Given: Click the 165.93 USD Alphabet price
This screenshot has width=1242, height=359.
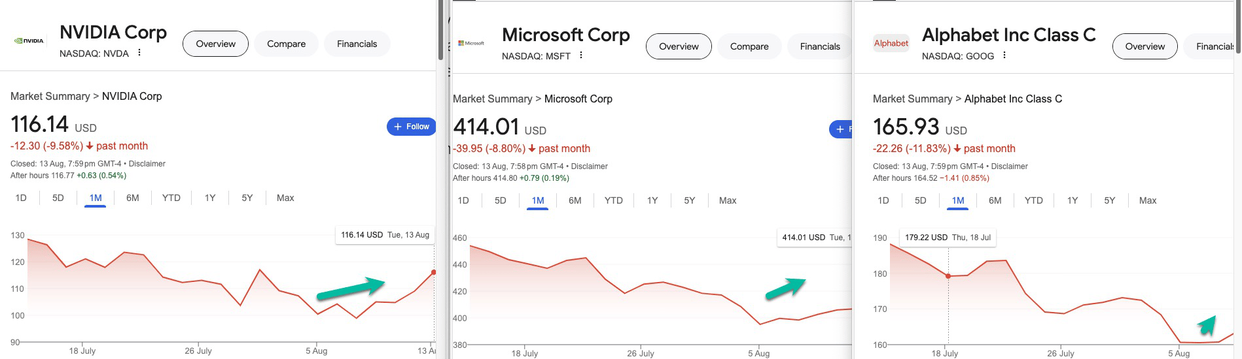Looking at the screenshot, I should tap(920, 127).
